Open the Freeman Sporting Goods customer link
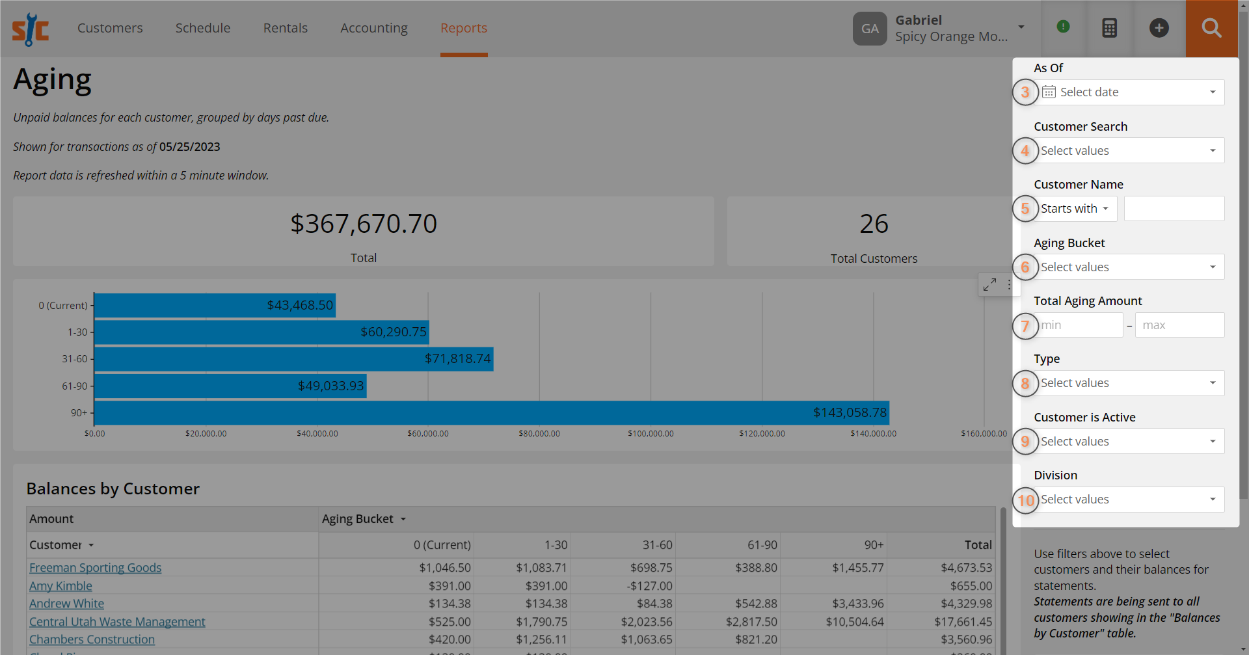The height and width of the screenshot is (655, 1249). tap(95, 567)
